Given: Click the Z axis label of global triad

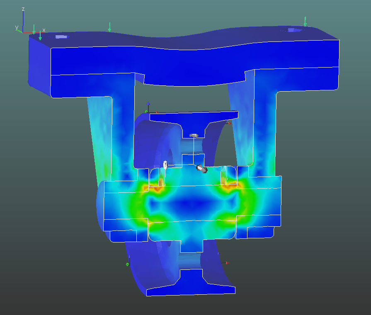Looking at the screenshot, I should click(x=23, y=9).
